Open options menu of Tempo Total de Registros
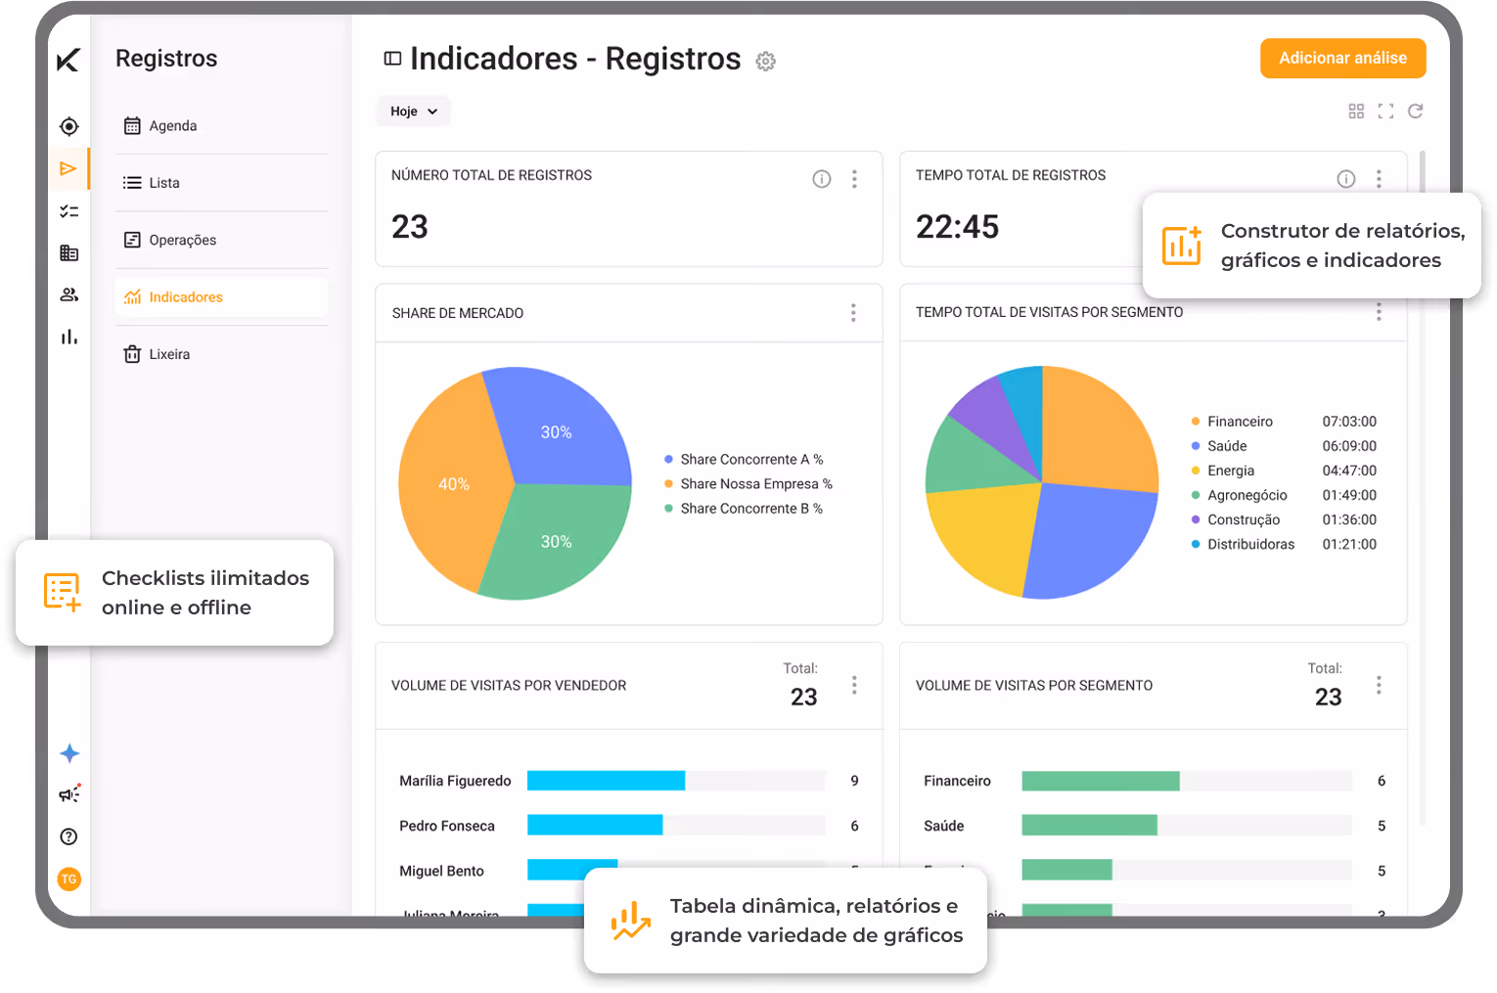The width and height of the screenshot is (1497, 993). click(1379, 179)
